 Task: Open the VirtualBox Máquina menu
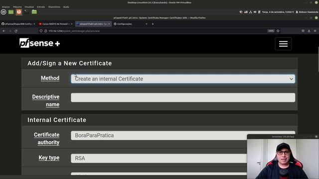17,7
